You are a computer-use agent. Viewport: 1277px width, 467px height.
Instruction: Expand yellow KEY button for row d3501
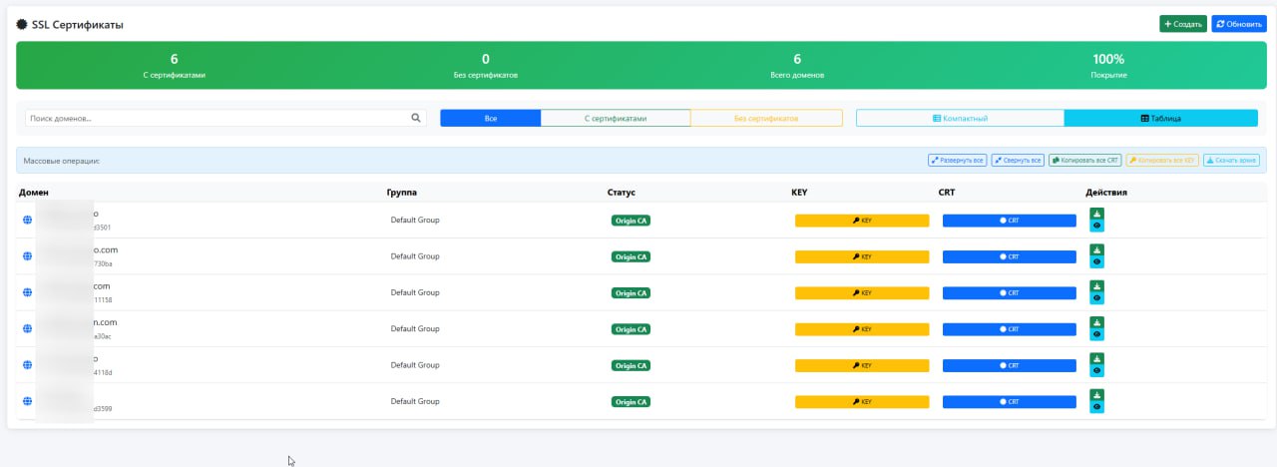pyautogui.click(x=861, y=221)
